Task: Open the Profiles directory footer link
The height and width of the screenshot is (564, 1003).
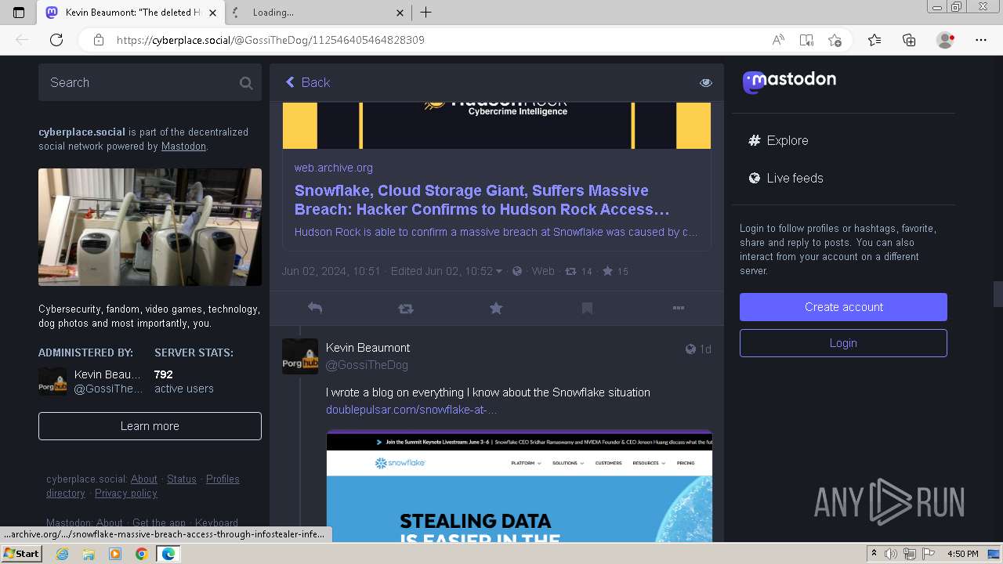Action: click(x=143, y=486)
